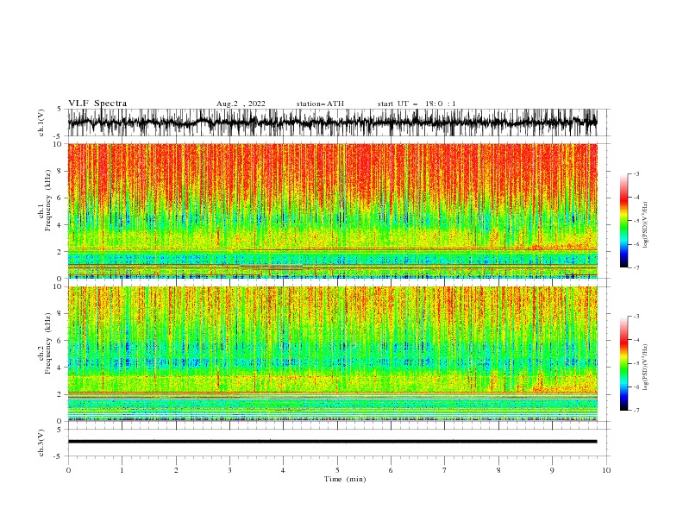683x528 pixels.
Task: Click the "VLF Spectra" title text
Action: coord(97,104)
